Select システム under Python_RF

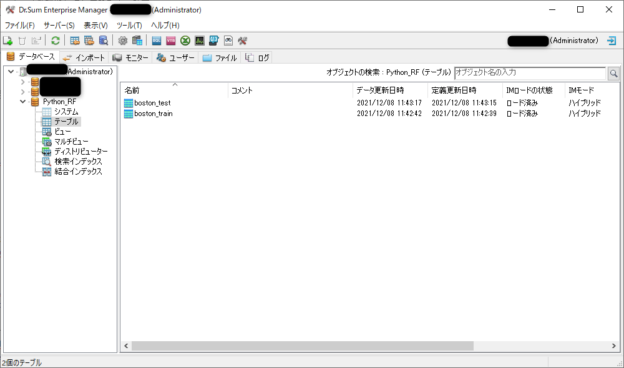pos(66,112)
